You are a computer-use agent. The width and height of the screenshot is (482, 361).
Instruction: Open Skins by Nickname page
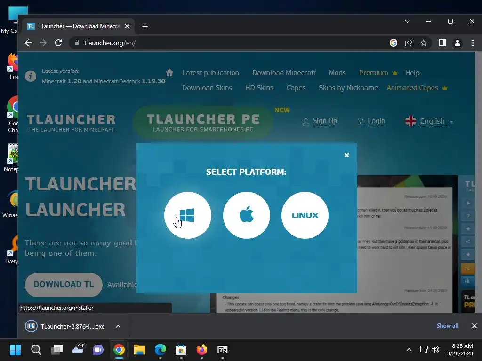point(348,88)
